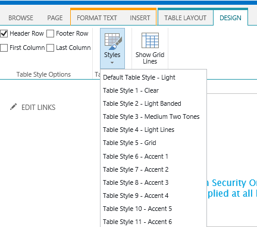This screenshot has width=257, height=227.
Task: Switch to the TABLE LAYOUT tab
Action: (x=186, y=18)
